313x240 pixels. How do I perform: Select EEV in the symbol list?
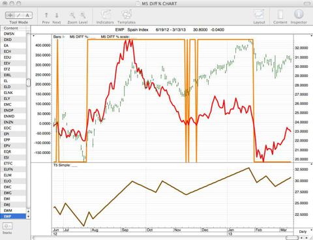coord(13,63)
